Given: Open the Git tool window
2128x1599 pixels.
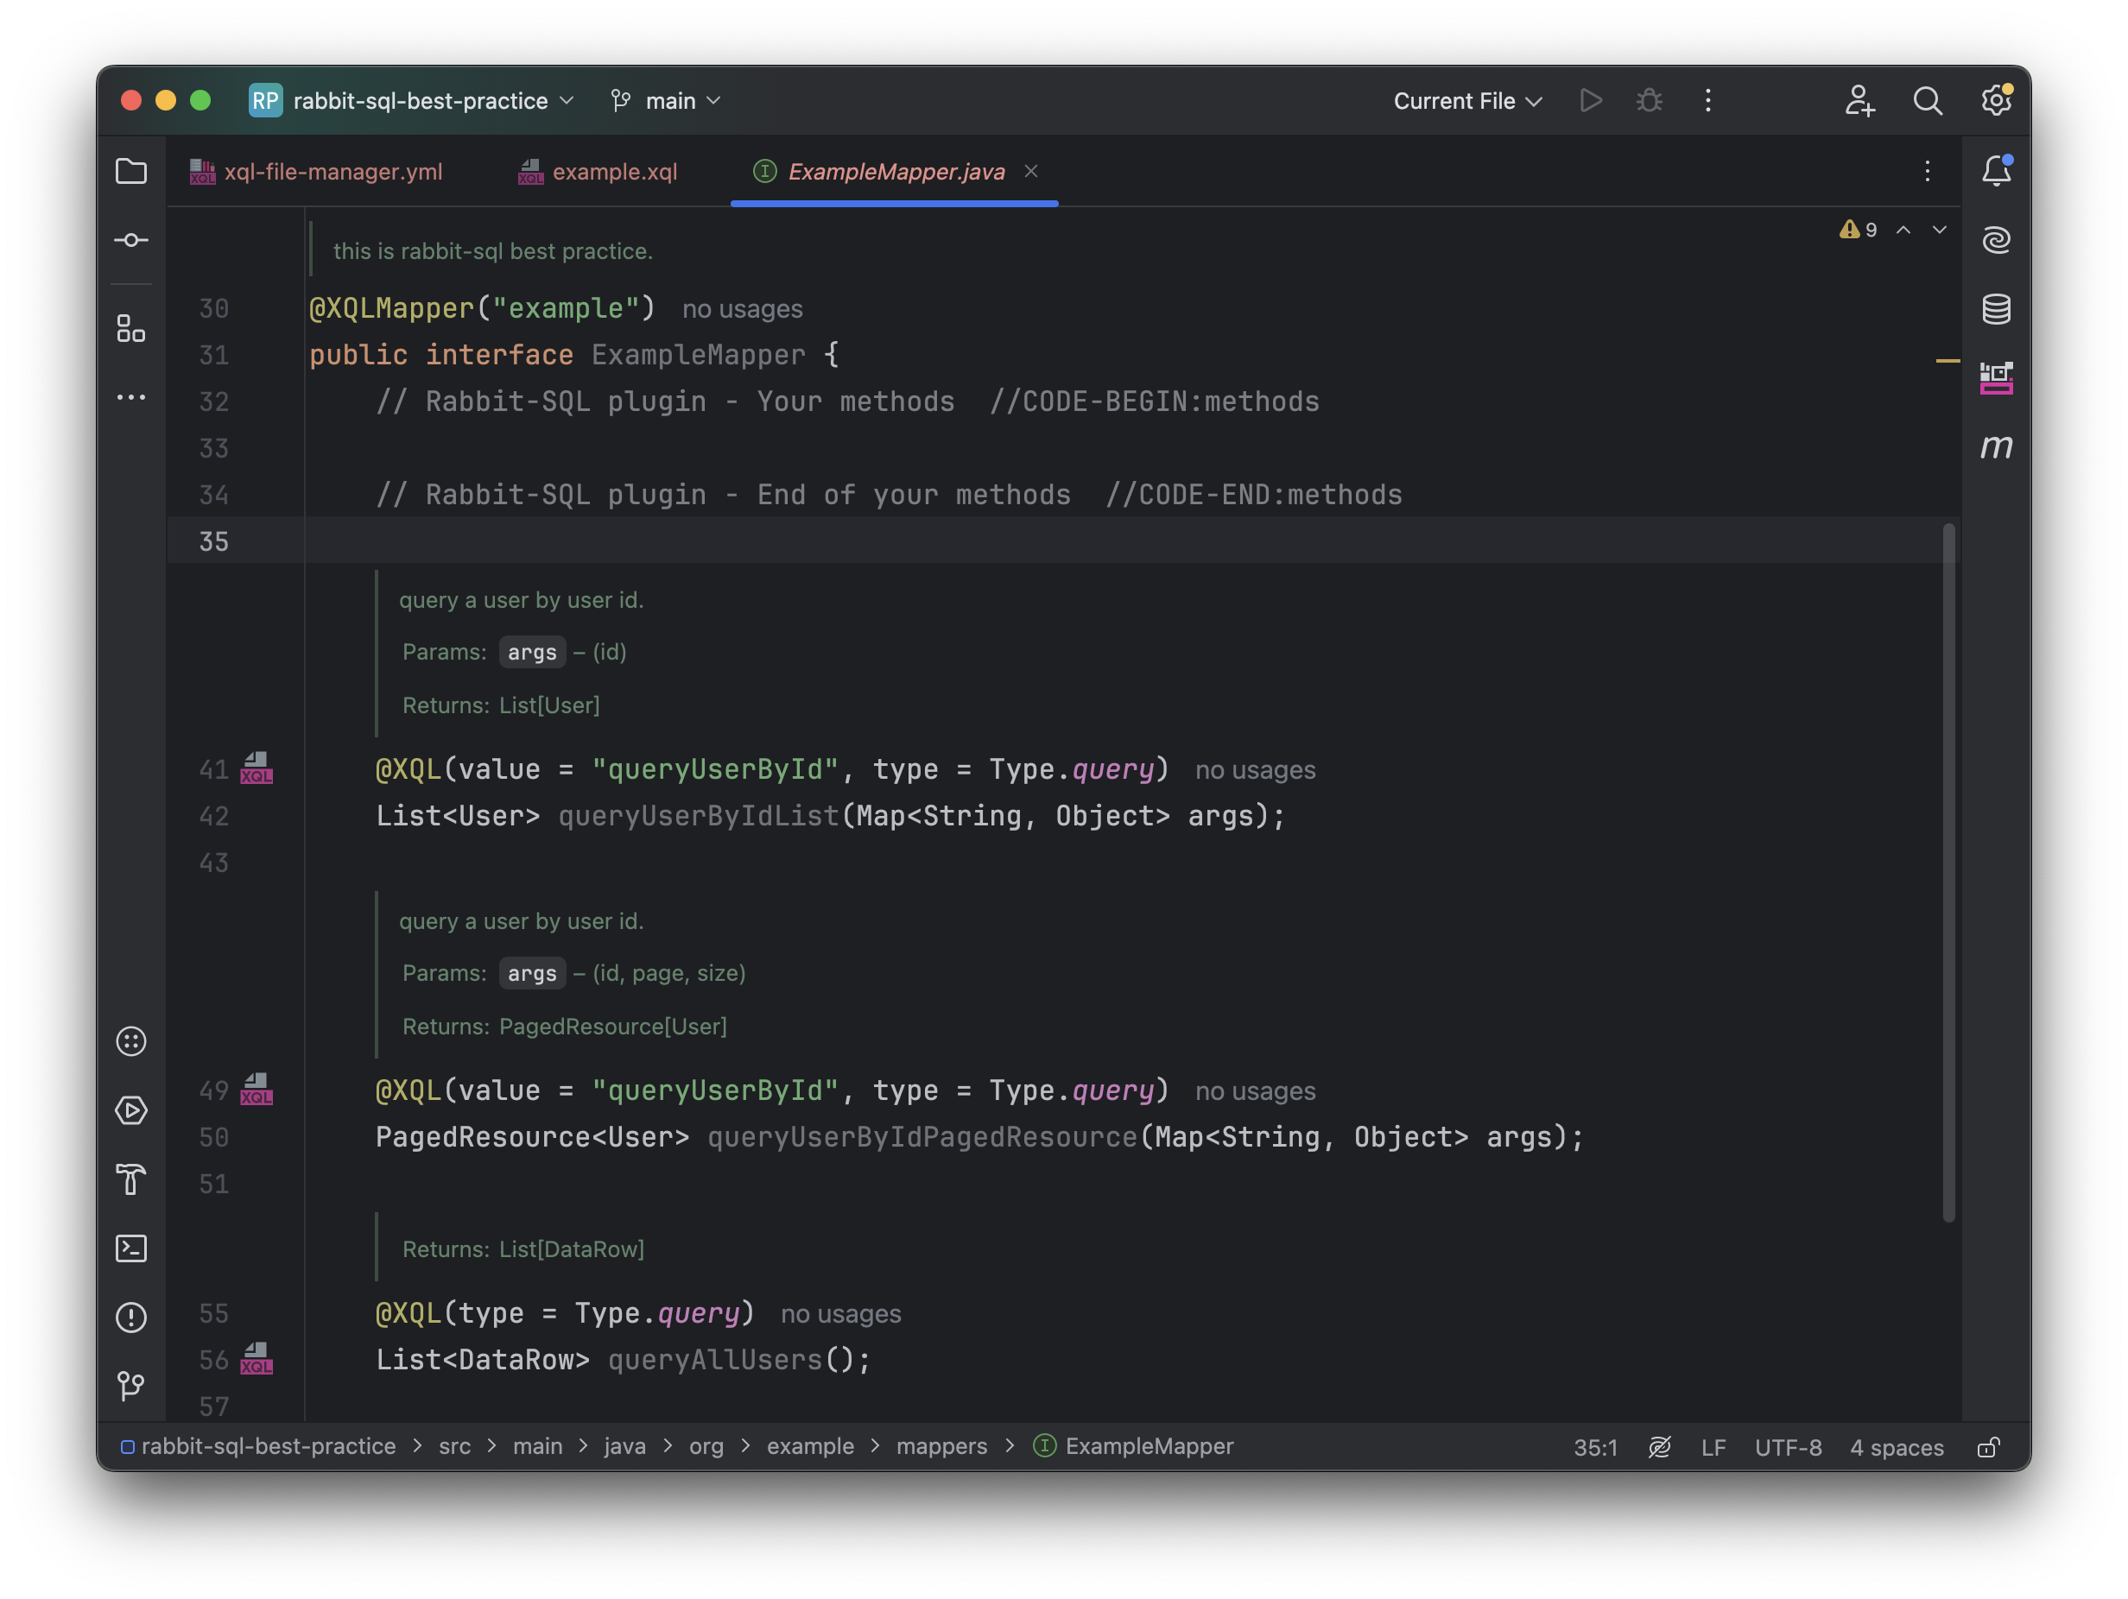Looking at the screenshot, I should 130,1387.
